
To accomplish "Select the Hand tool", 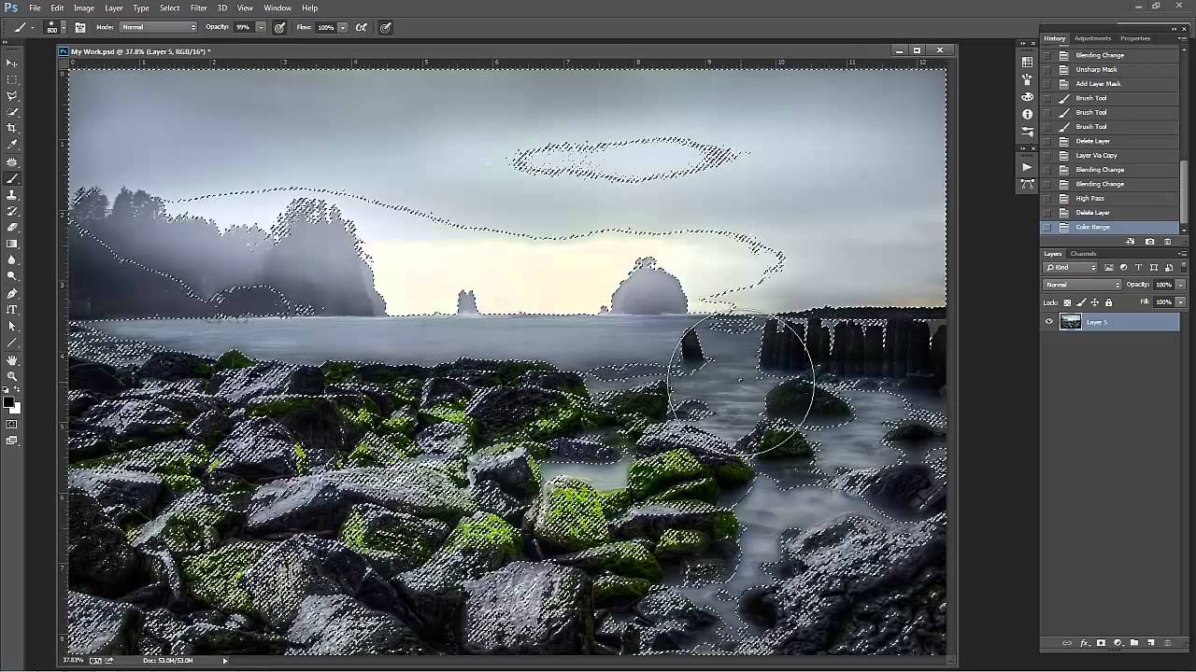I will (12, 360).
